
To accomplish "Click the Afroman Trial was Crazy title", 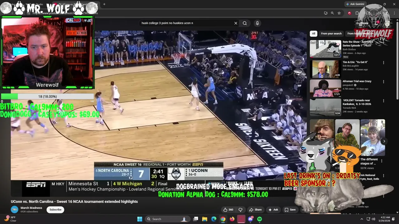I will point(357,81).
